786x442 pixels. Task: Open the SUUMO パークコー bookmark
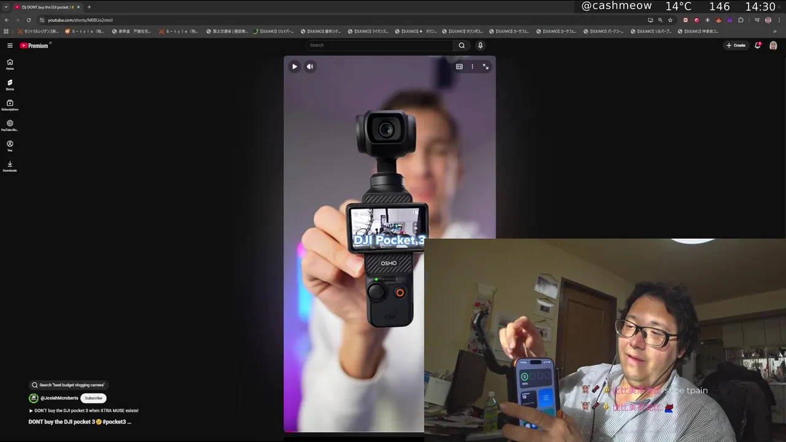pos(604,31)
